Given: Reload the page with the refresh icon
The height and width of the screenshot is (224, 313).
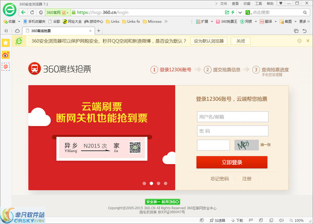Looking at the screenshot, I should click(32, 13).
